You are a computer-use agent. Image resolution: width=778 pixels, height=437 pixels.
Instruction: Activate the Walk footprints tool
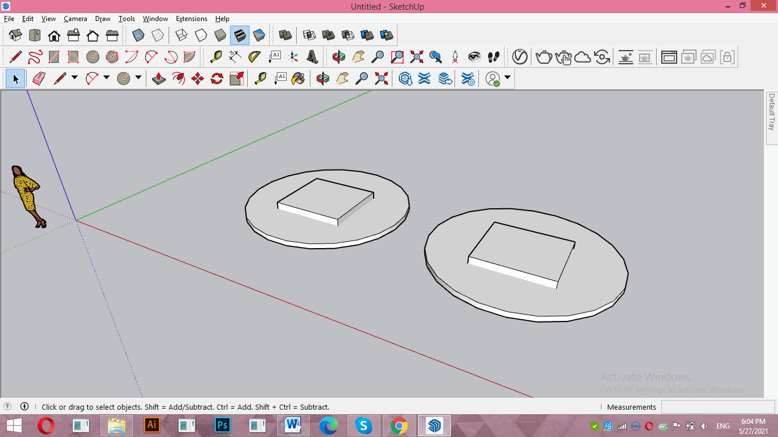(x=494, y=57)
